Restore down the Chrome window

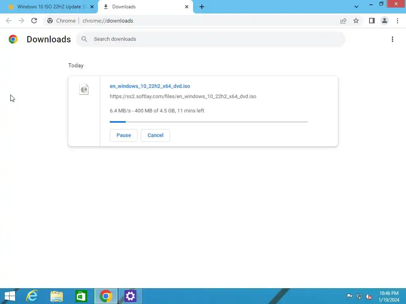pyautogui.click(x=381, y=4)
